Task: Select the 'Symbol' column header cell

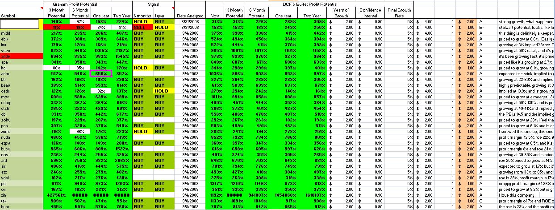Action: pyautogui.click(x=21, y=16)
